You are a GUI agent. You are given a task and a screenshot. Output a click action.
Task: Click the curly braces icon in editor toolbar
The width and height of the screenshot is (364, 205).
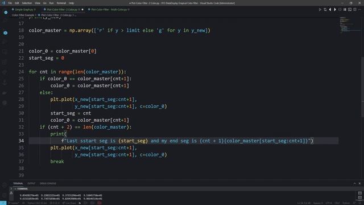(340, 10)
